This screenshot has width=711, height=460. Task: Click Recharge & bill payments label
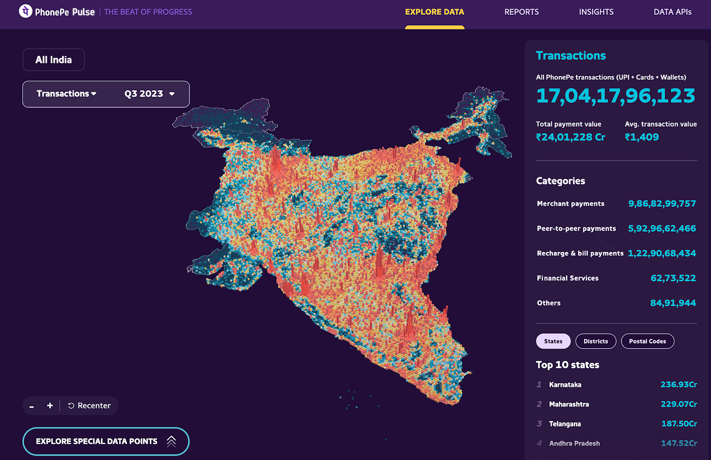coord(580,253)
